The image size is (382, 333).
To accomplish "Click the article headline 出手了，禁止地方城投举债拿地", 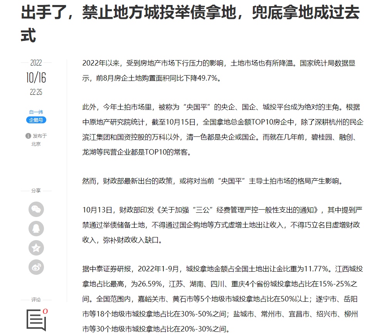I will pos(190,24).
